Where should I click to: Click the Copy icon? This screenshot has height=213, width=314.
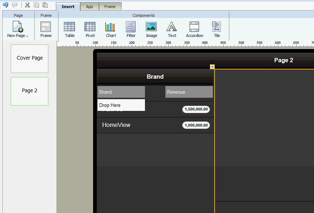click(x=36, y=5)
